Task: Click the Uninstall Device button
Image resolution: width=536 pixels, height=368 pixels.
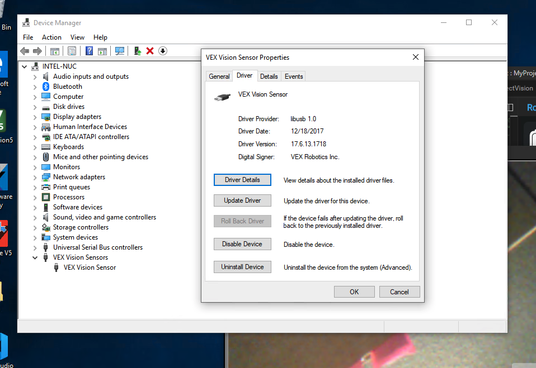Action: click(x=242, y=267)
